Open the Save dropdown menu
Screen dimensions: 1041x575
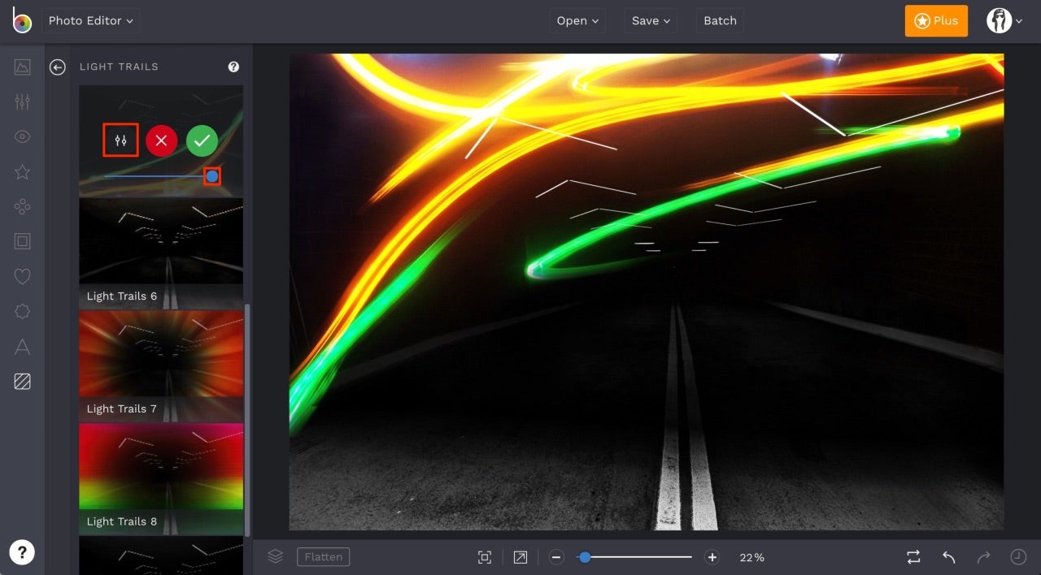[650, 20]
